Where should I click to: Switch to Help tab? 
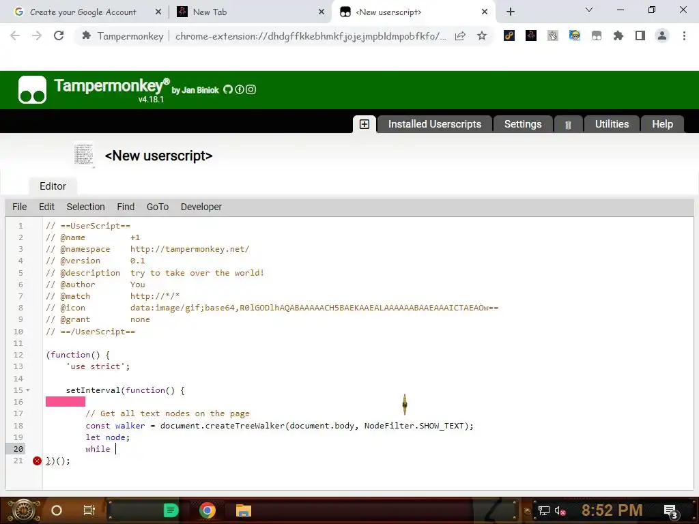pyautogui.click(x=662, y=124)
